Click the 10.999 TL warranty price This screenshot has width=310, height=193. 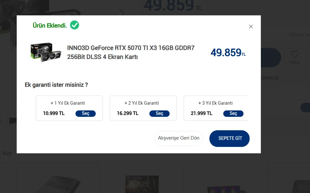54,113
